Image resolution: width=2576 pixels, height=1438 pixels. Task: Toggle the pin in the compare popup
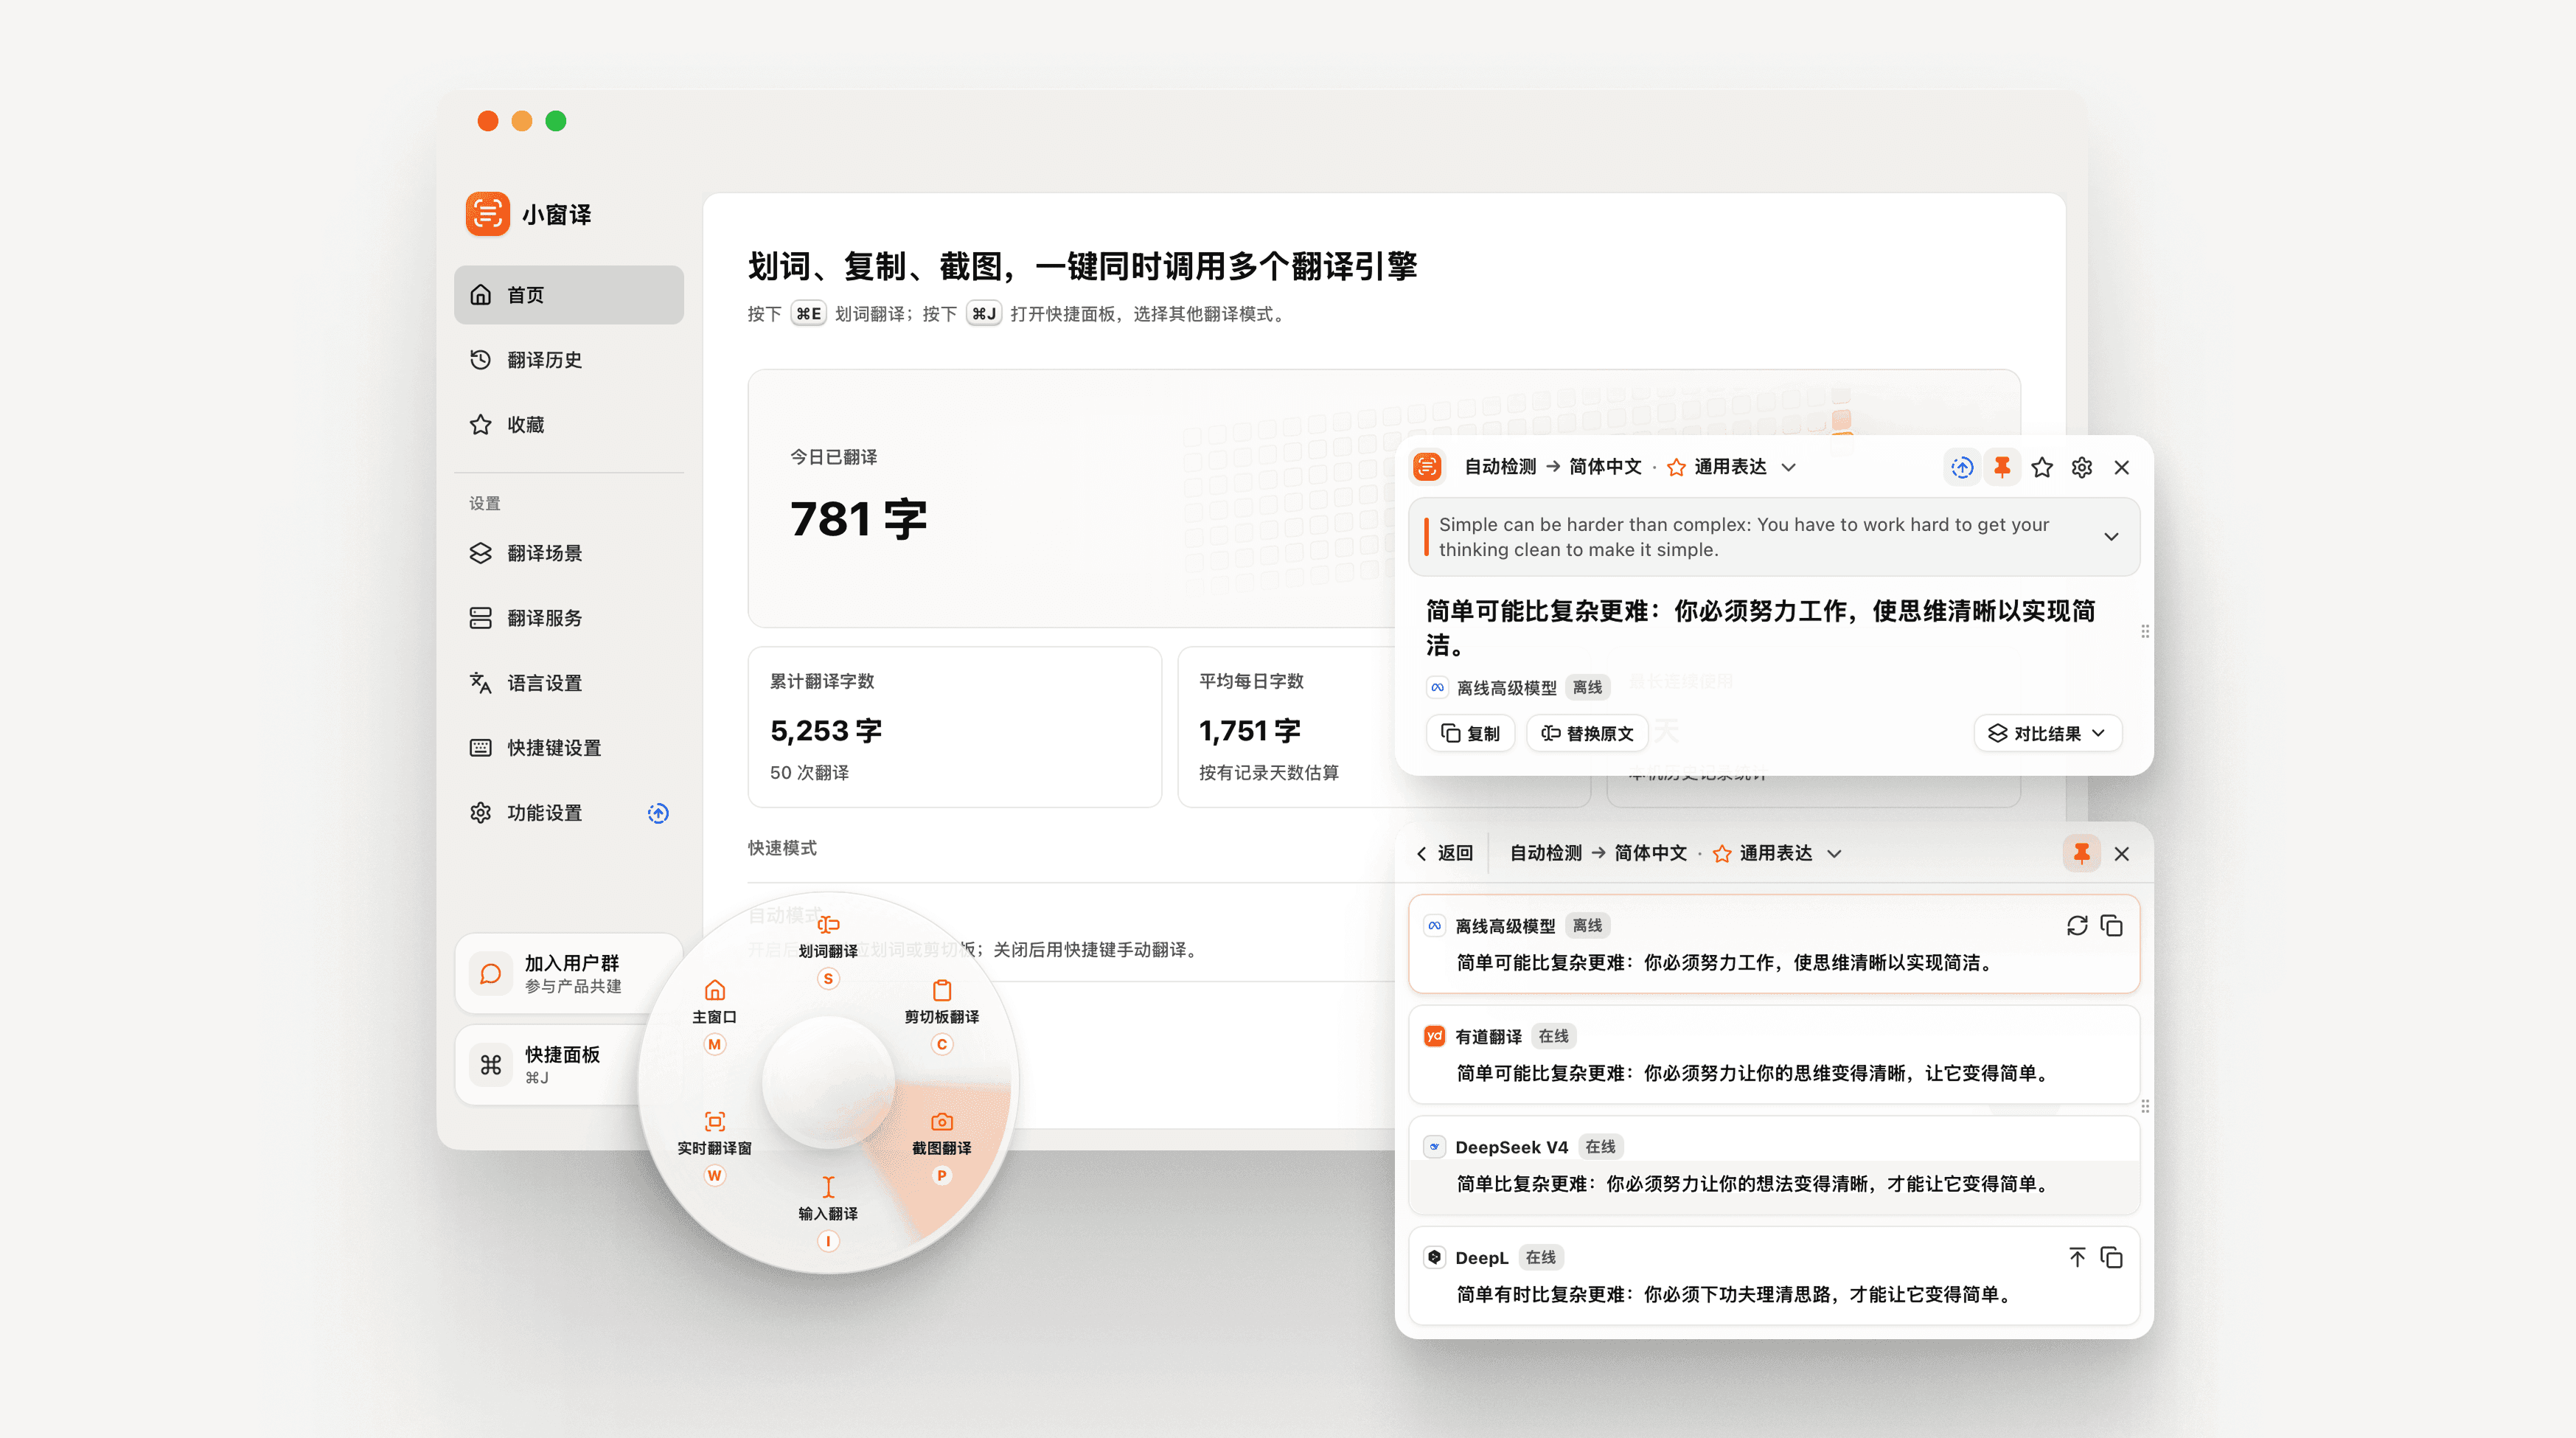(2082, 854)
